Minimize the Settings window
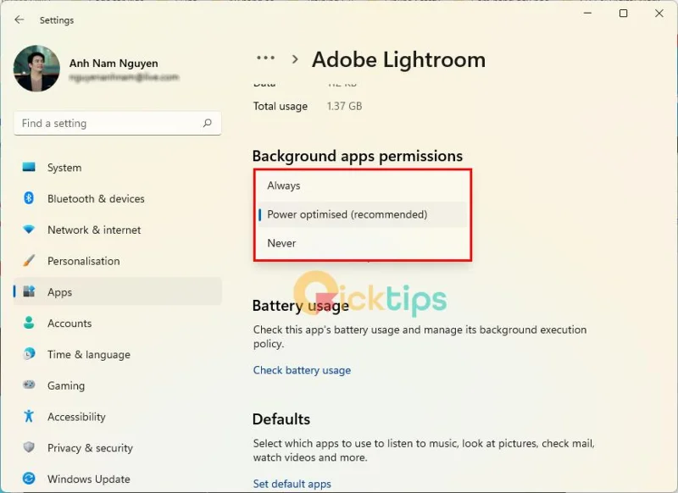678x493 pixels. tap(587, 13)
